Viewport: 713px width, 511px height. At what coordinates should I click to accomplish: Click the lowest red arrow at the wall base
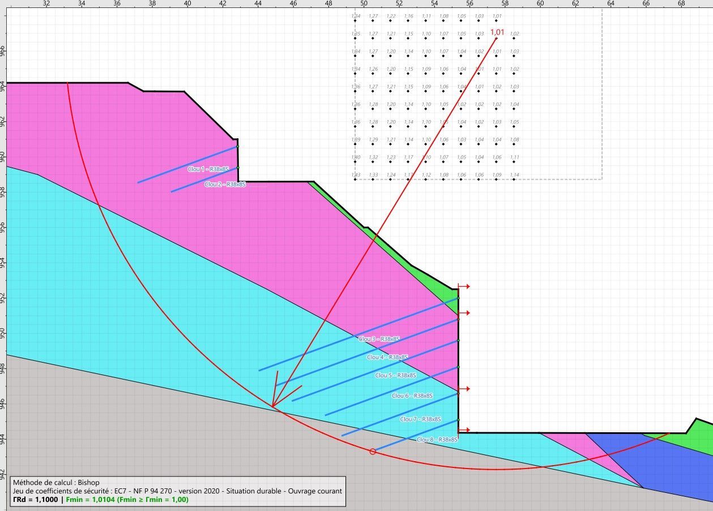[x=464, y=430]
